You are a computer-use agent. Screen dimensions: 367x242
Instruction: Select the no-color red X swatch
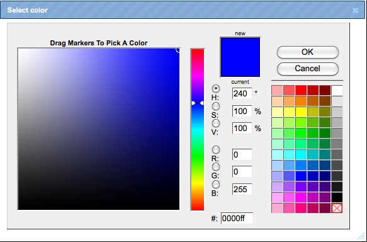[x=337, y=208]
